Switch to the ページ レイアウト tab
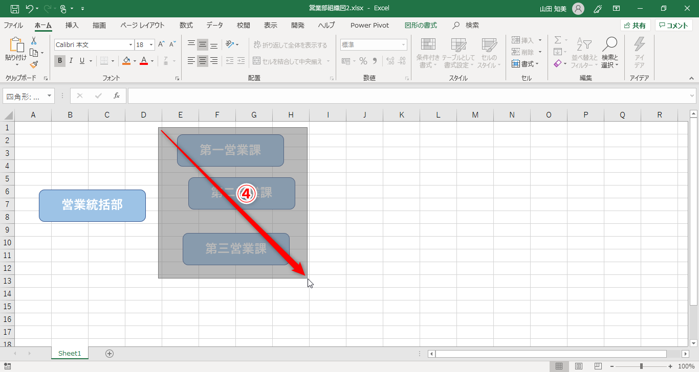The image size is (699, 372). (x=143, y=26)
